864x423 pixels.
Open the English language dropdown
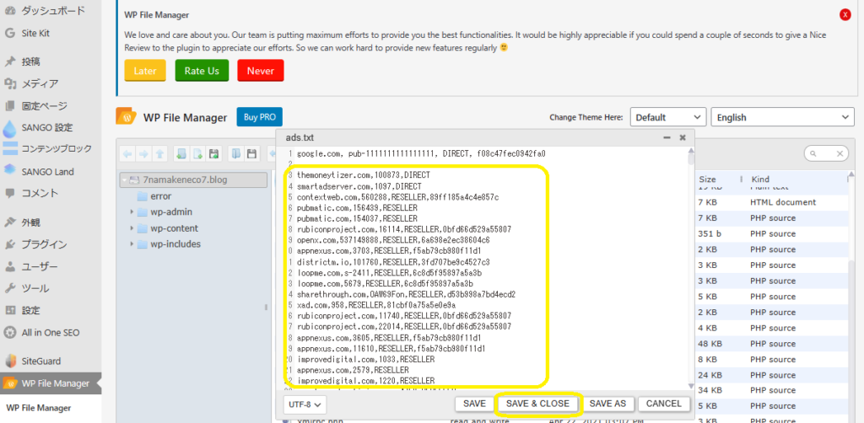pyautogui.click(x=782, y=117)
